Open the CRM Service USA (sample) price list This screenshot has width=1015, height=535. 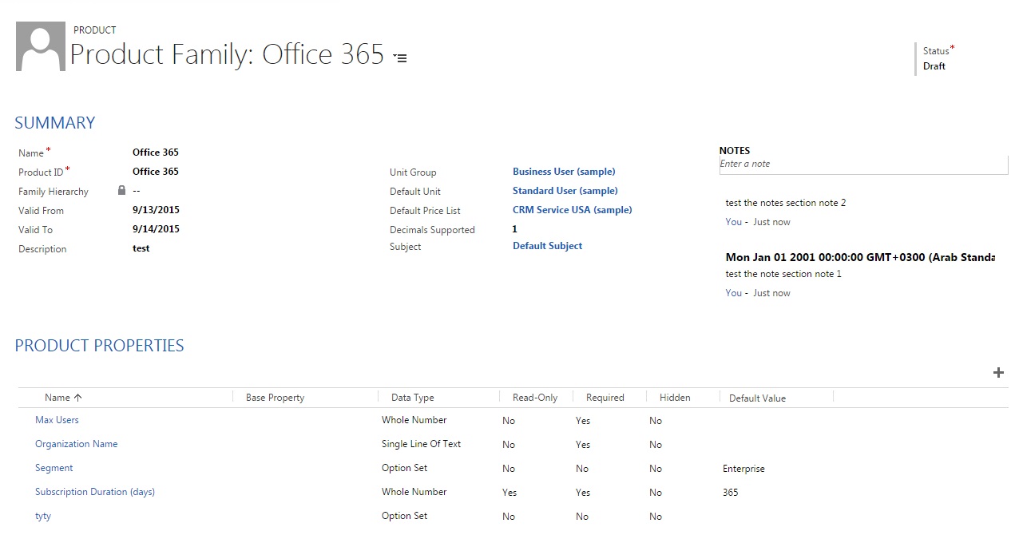[x=573, y=210]
